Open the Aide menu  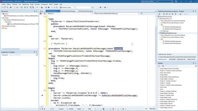61,4
